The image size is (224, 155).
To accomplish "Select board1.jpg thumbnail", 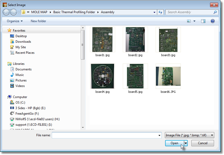I will coord(103,40).
